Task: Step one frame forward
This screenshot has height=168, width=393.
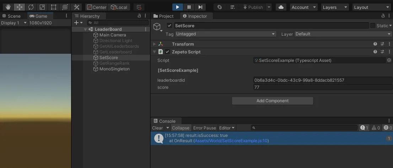Action: pos(200,7)
